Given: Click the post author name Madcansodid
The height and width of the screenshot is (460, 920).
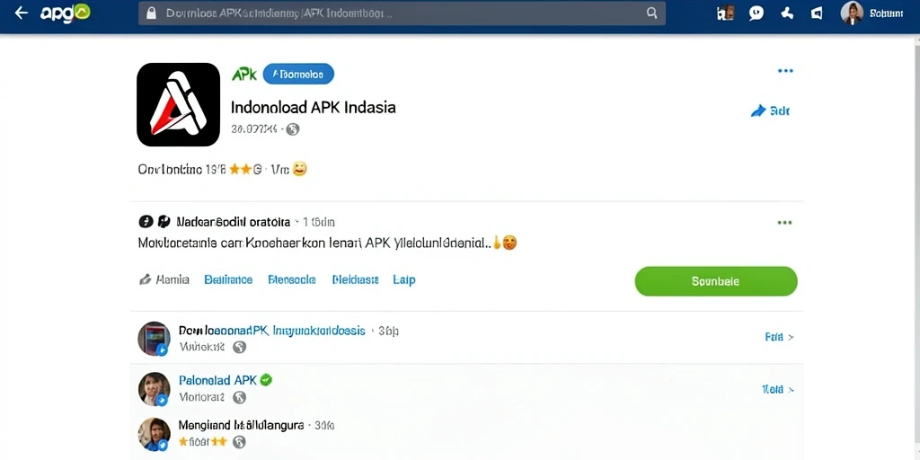Looking at the screenshot, I should (234, 222).
